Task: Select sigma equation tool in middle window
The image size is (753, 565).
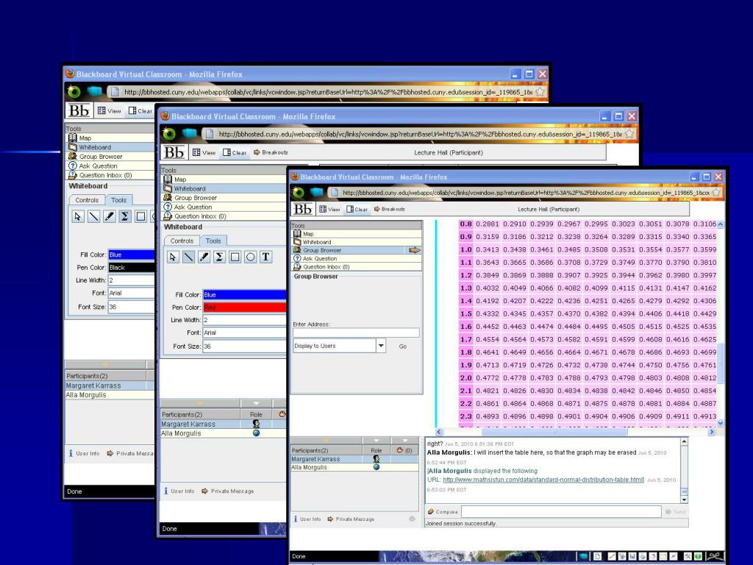Action: coord(219,257)
